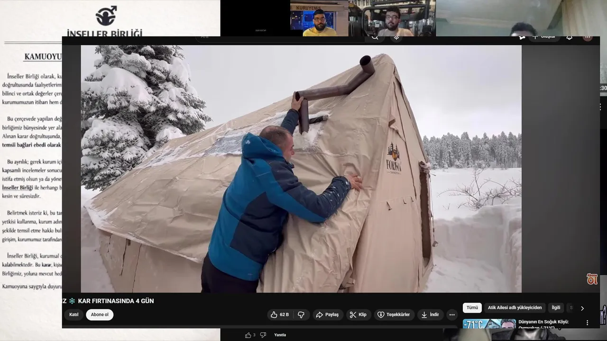Open the Dünyanın En Soğuk Köyü video thumbnail
This screenshot has width=607, height=341.
point(489,324)
